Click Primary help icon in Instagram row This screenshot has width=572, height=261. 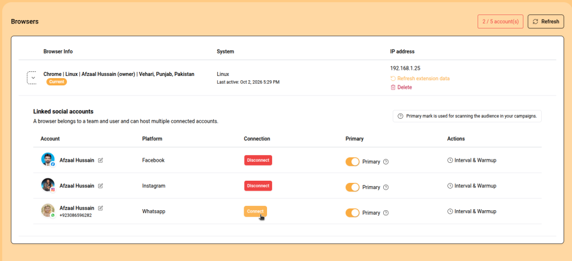386,187
